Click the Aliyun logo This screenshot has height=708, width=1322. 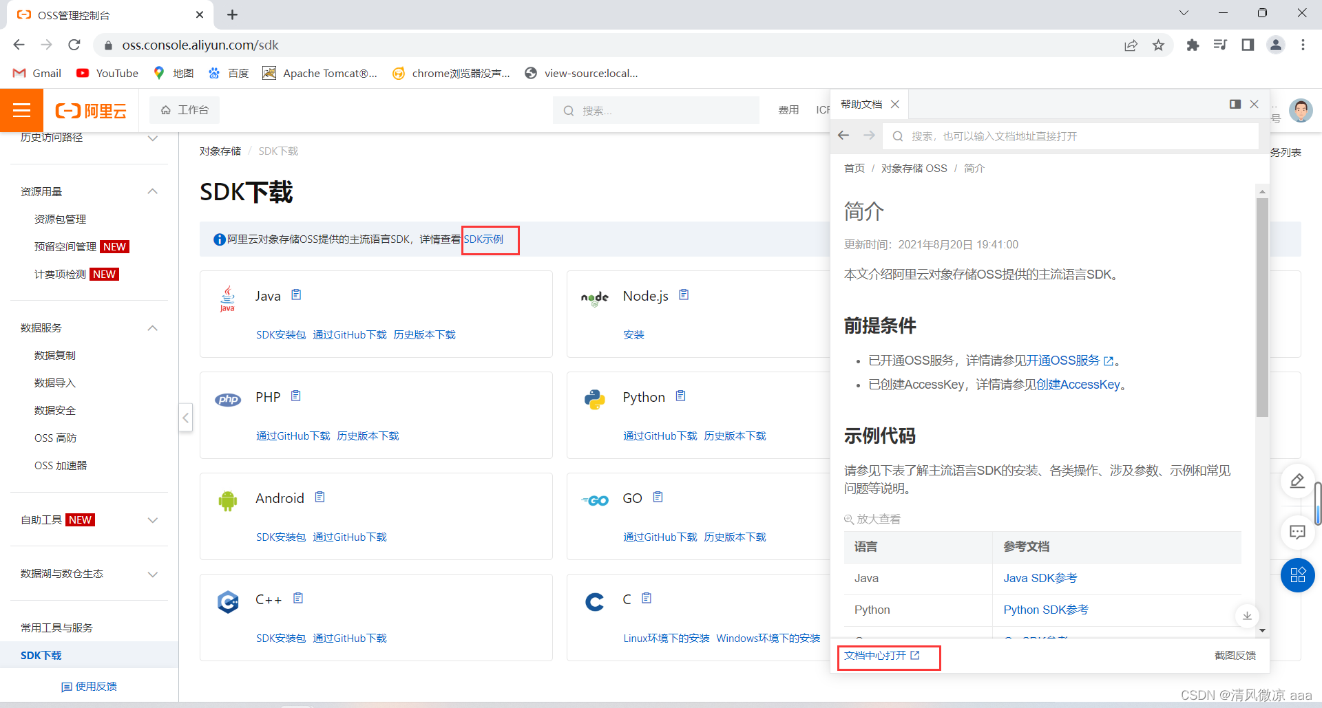[91, 111]
